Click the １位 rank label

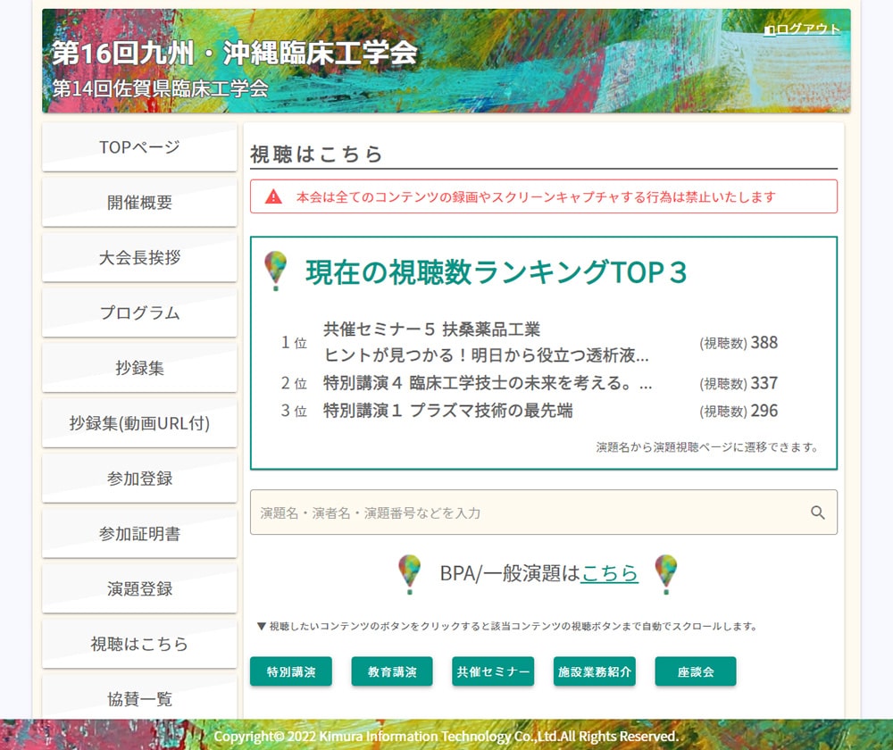point(294,342)
